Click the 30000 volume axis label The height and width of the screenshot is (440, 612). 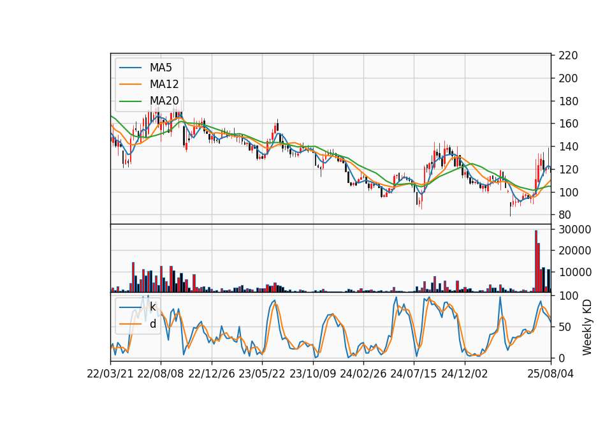[x=574, y=229]
